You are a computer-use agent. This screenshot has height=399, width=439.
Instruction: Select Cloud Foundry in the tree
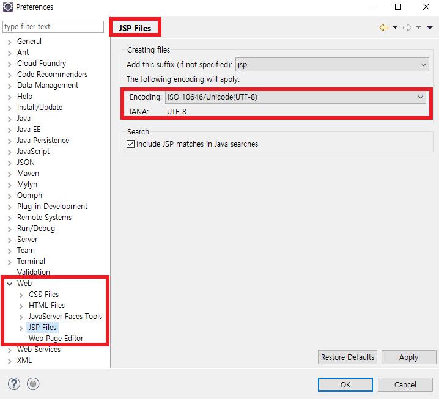pos(42,63)
